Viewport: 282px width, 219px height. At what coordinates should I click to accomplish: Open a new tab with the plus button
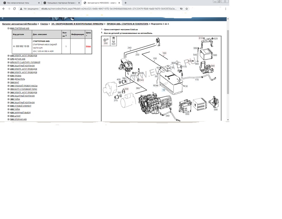point(125,3)
